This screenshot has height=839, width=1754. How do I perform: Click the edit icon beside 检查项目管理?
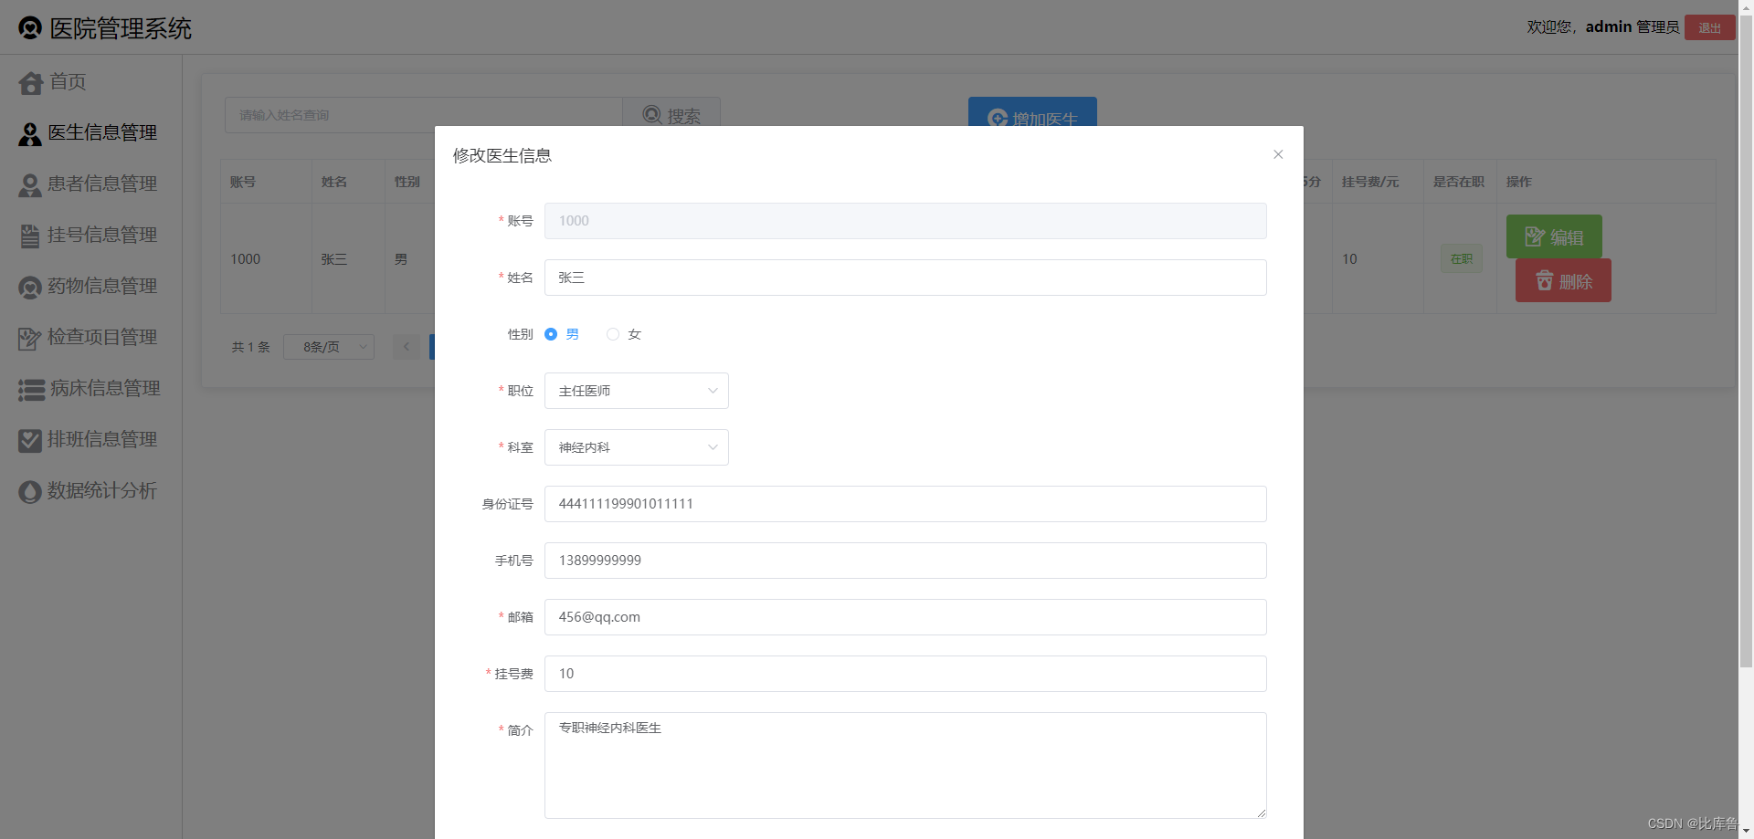tap(30, 339)
